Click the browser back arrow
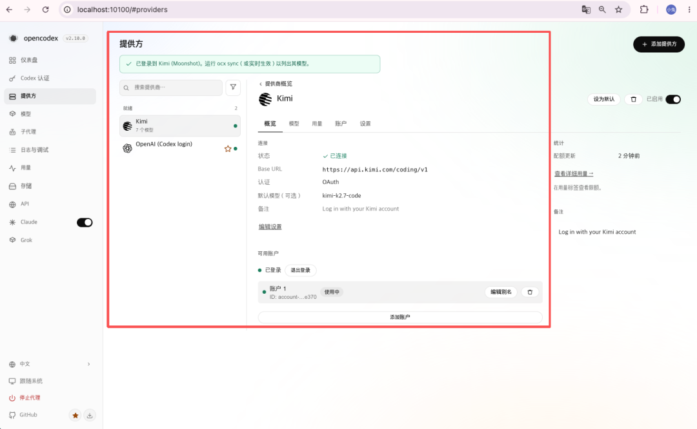This screenshot has height=429, width=697. pyautogui.click(x=9, y=9)
